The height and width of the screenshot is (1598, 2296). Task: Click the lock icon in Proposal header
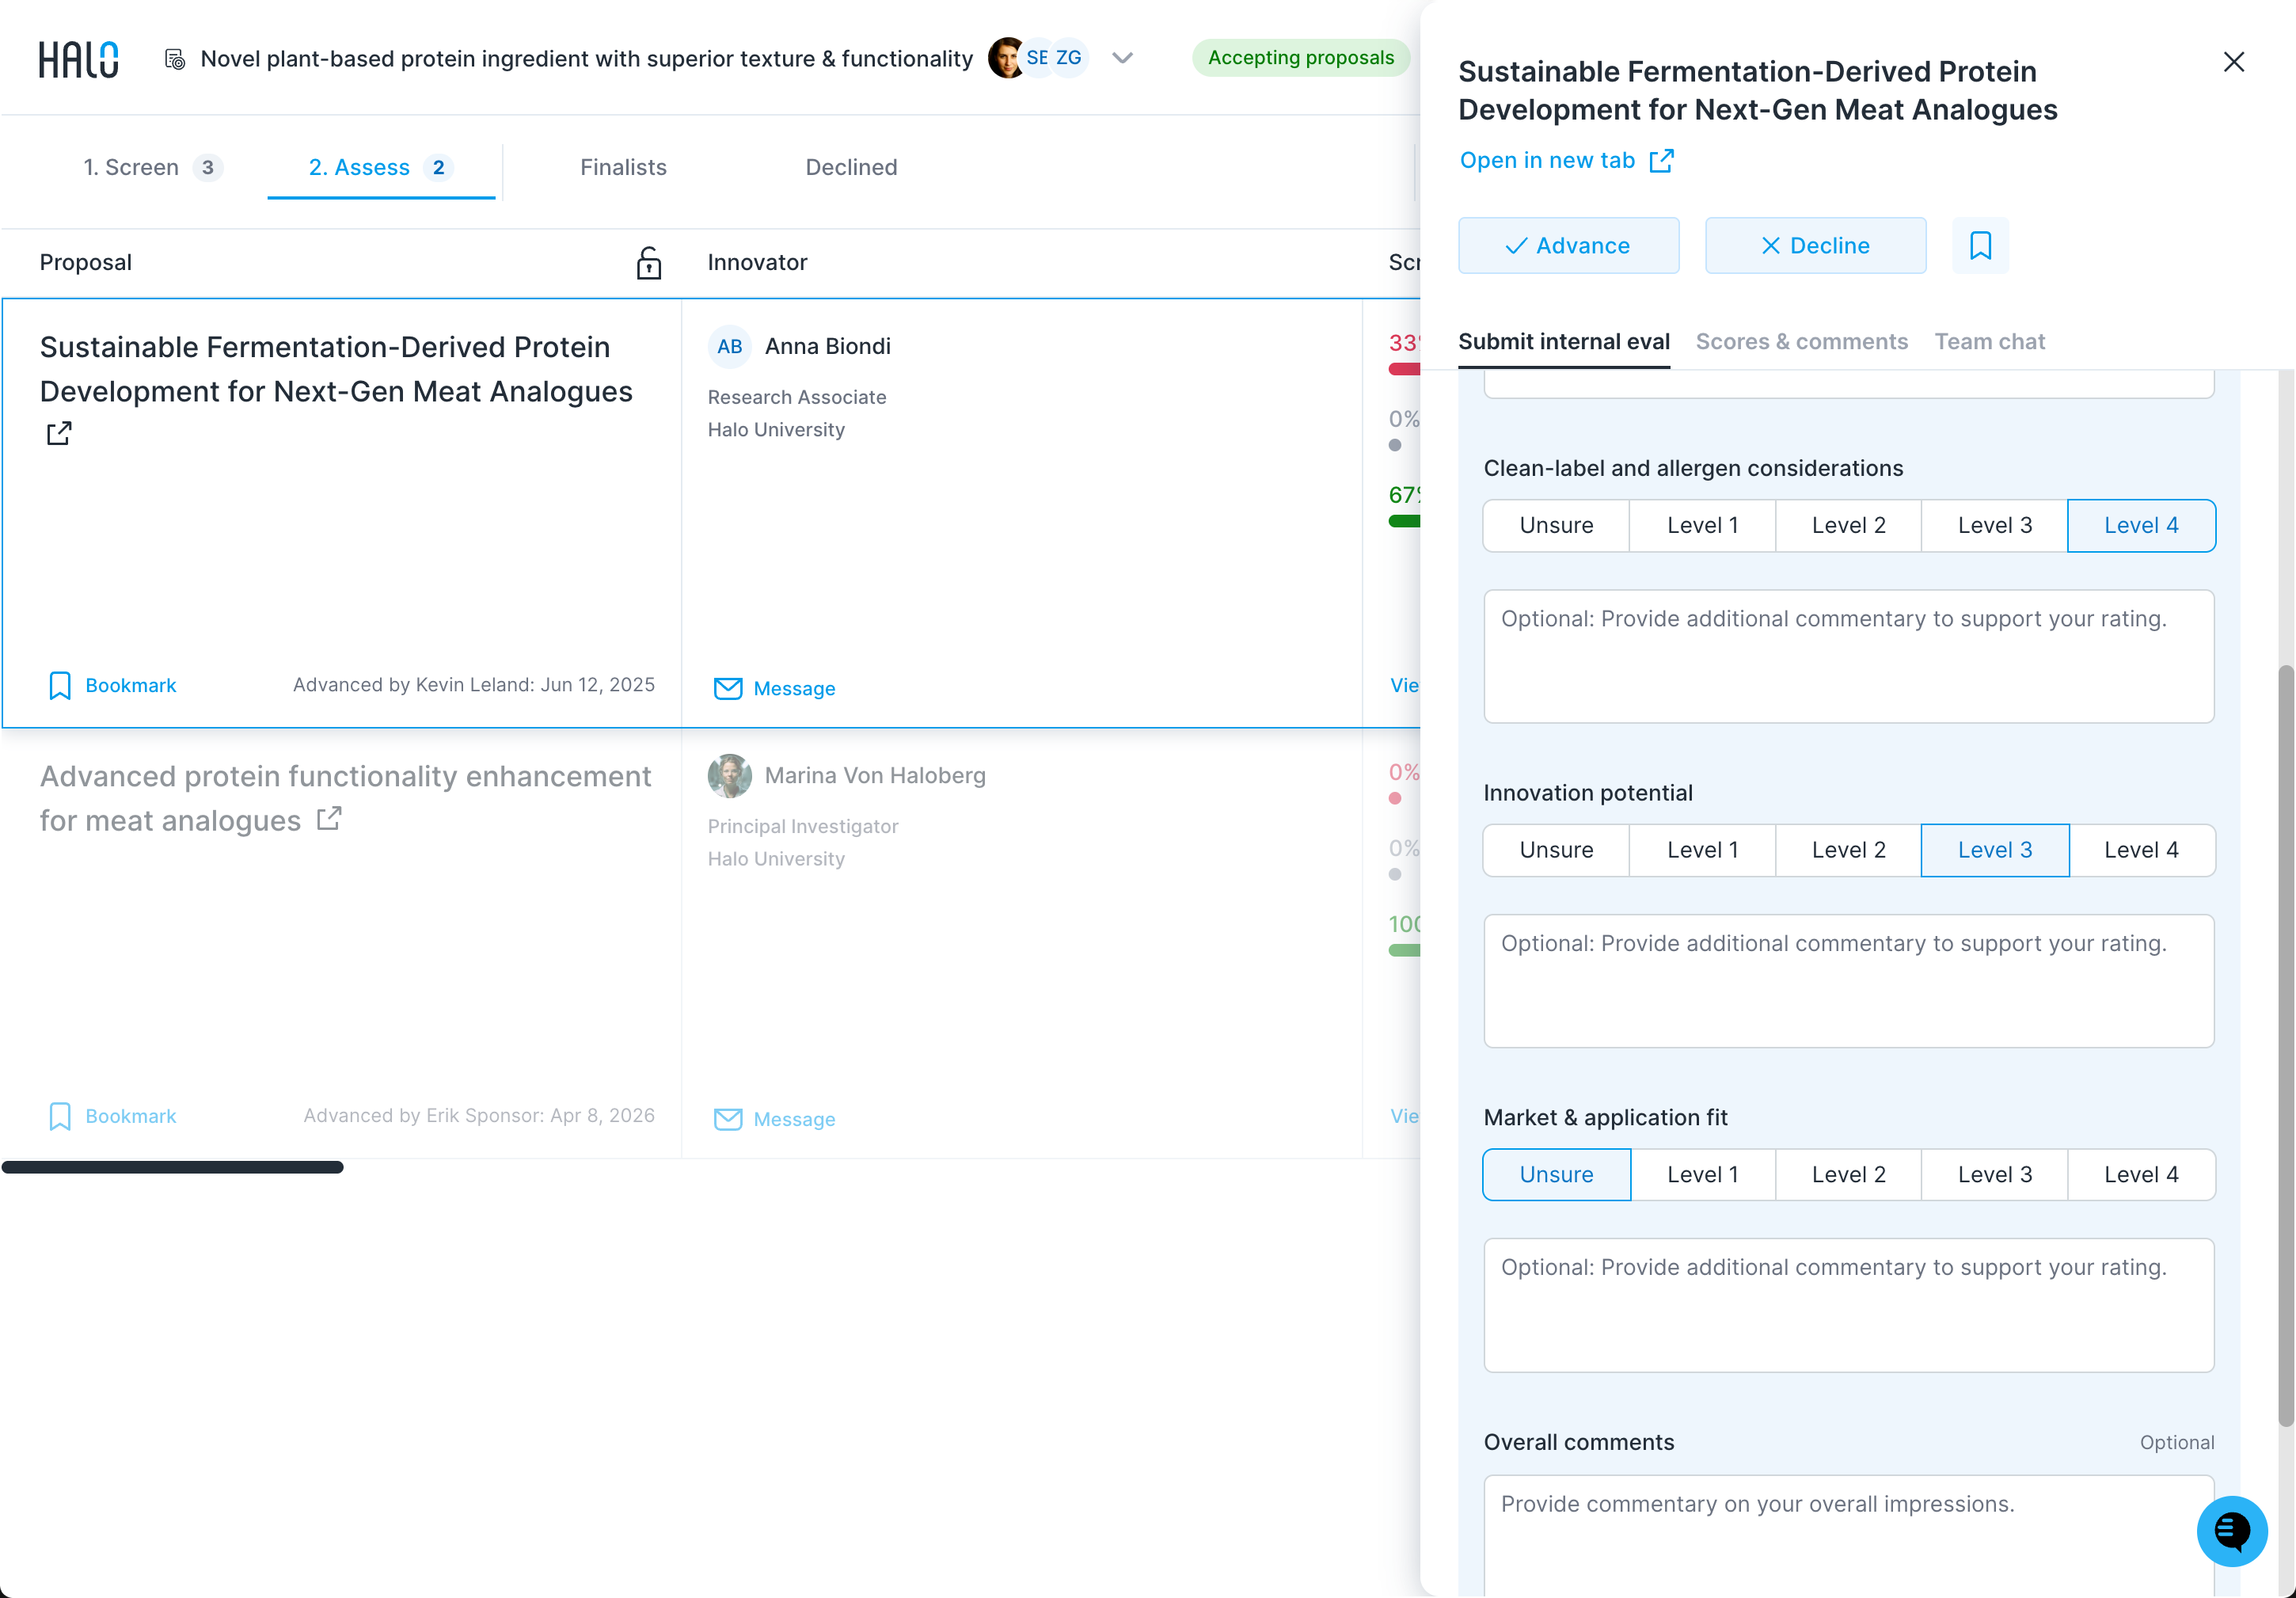point(649,263)
